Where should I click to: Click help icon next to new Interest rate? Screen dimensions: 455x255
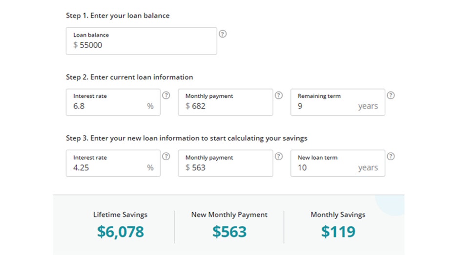(166, 157)
